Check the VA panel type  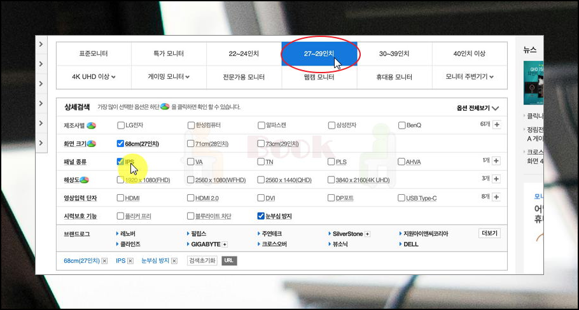(x=190, y=162)
